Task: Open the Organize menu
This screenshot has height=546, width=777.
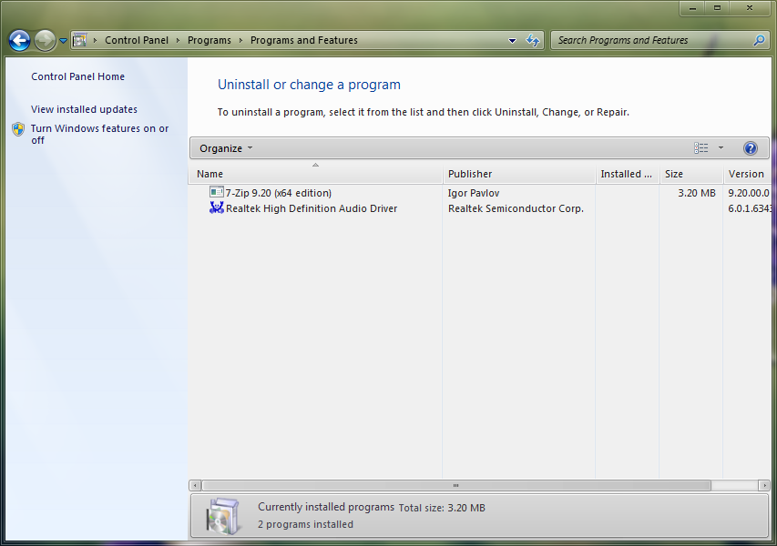Action: click(x=226, y=148)
